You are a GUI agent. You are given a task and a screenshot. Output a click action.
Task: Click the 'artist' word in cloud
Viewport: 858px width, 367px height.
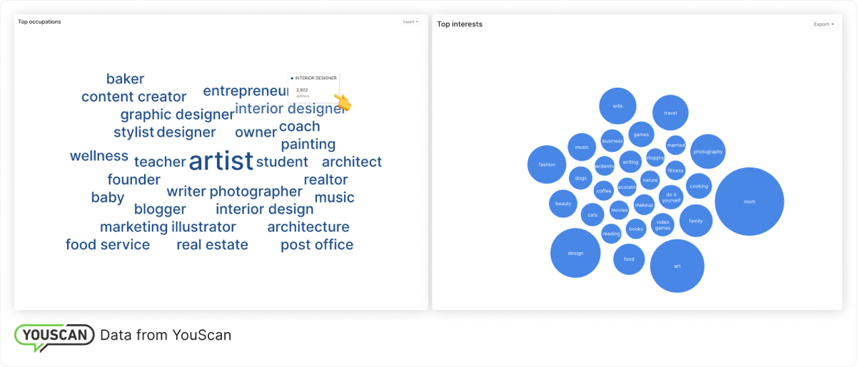221,161
